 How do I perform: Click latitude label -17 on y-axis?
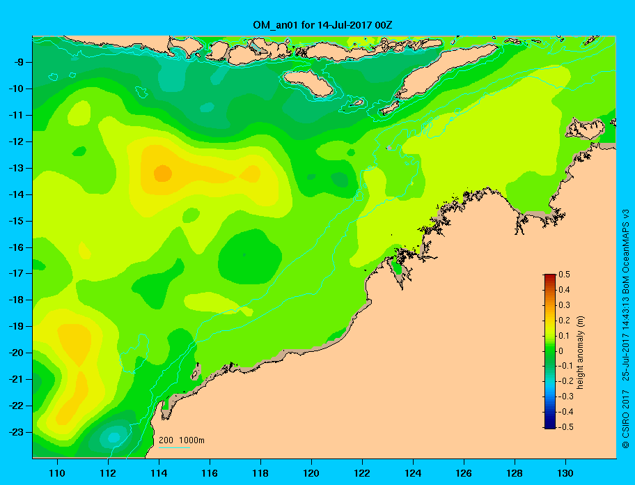pyautogui.click(x=16, y=273)
